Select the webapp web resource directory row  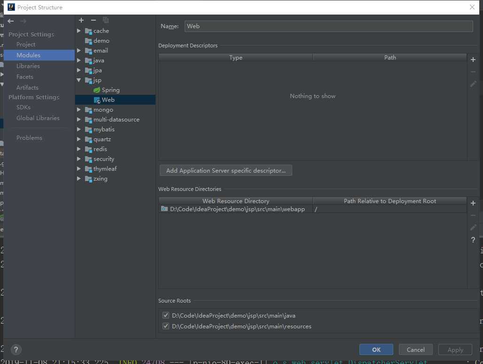(x=312, y=209)
